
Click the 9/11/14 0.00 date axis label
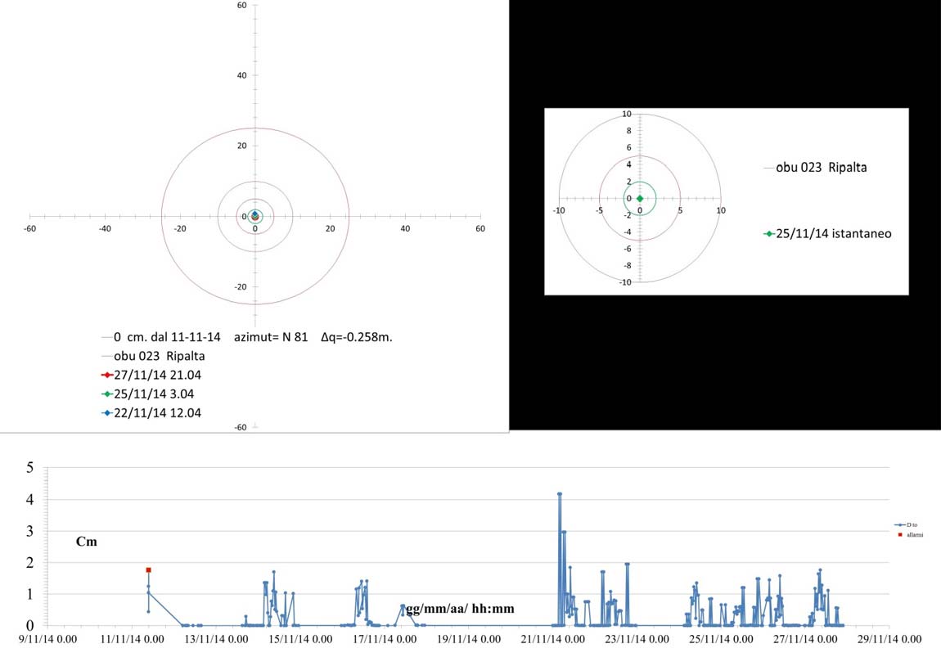(49, 638)
